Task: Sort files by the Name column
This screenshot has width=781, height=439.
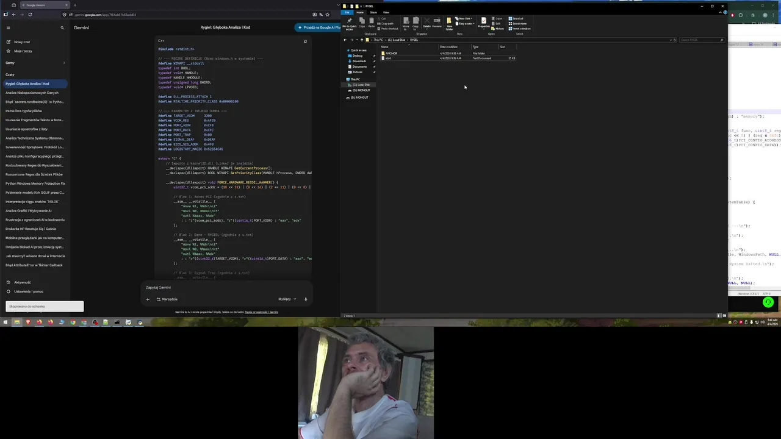Action: (x=384, y=47)
